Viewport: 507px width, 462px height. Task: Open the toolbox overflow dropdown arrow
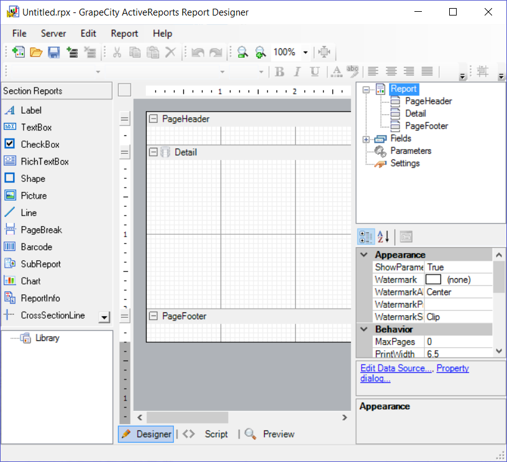(104, 317)
